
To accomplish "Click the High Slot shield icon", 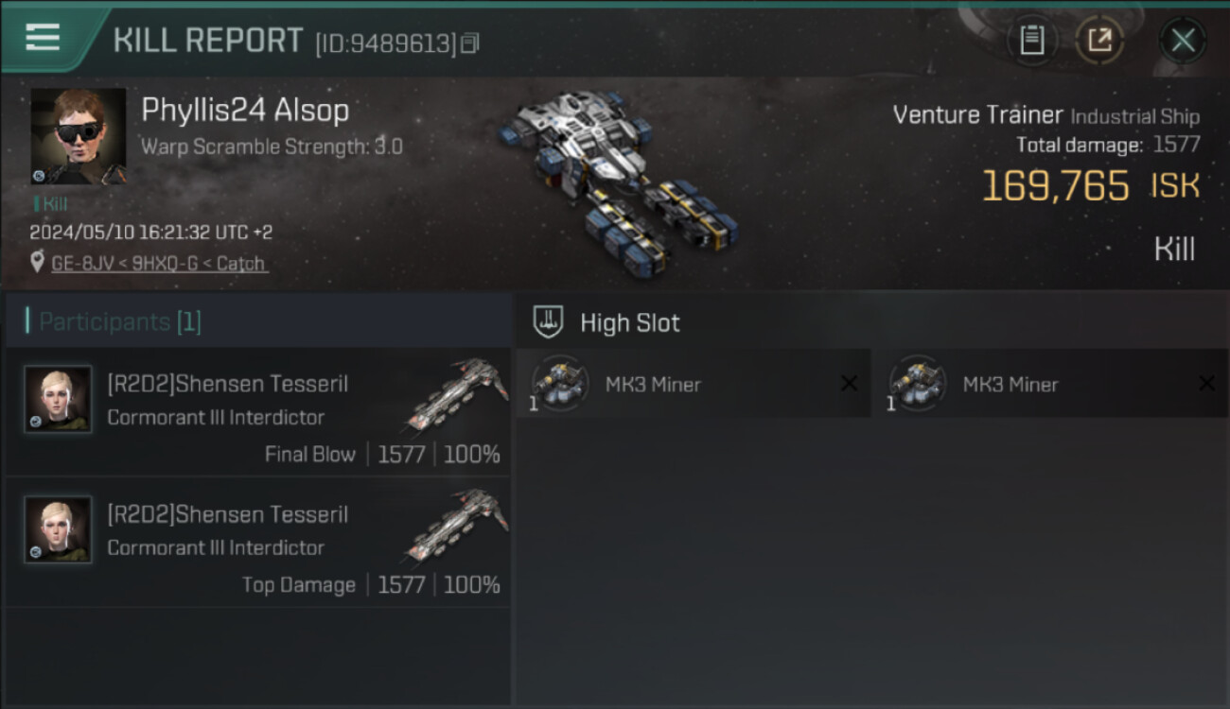I will (x=548, y=322).
